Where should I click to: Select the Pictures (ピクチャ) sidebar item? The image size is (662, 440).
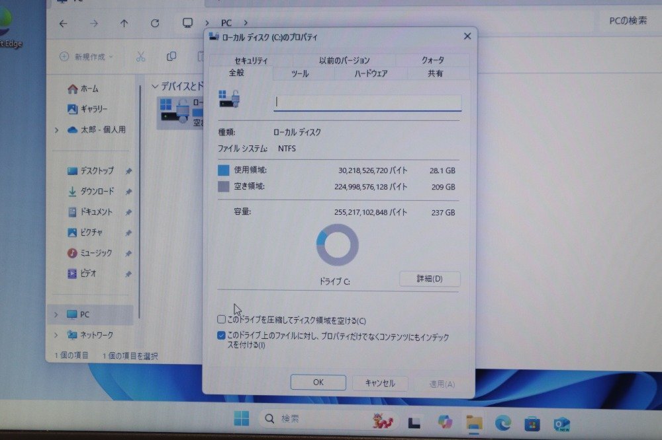point(87,232)
